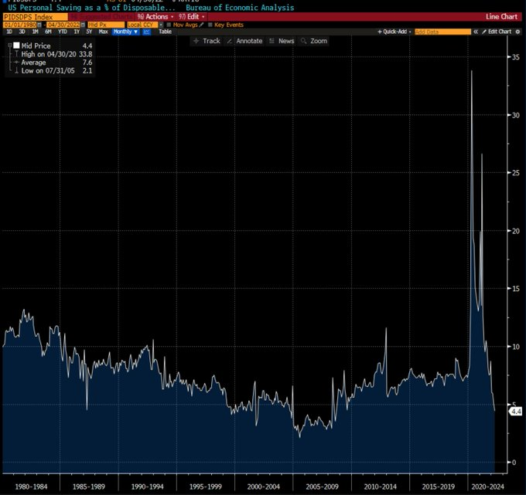Click the Mid Px field selector
Image resolution: width=526 pixels, height=495 pixels.
click(x=106, y=25)
